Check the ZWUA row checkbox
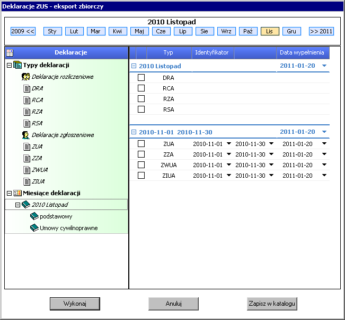 click(x=141, y=164)
